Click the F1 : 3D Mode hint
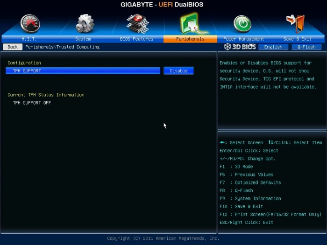The image size is (327, 245). 236,167
